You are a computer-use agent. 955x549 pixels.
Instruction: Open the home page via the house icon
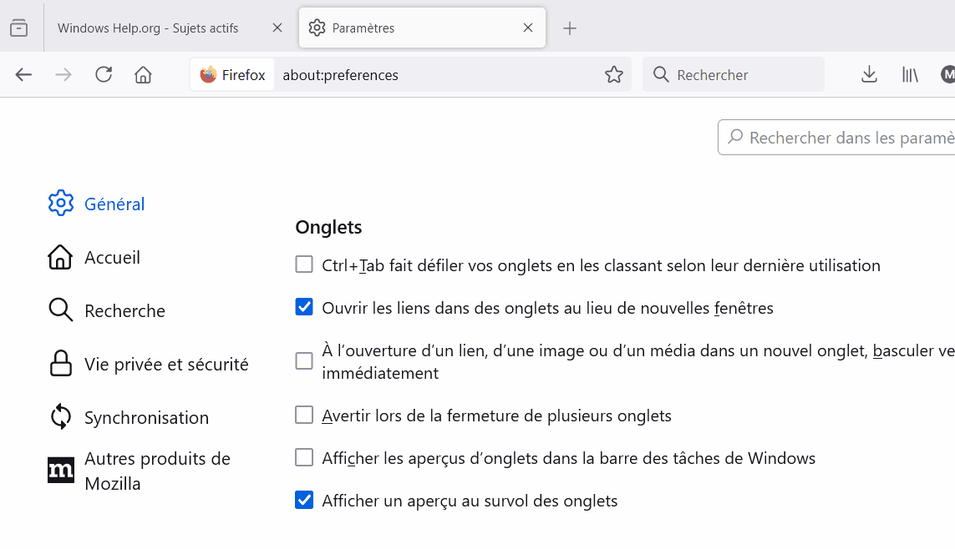click(x=143, y=75)
